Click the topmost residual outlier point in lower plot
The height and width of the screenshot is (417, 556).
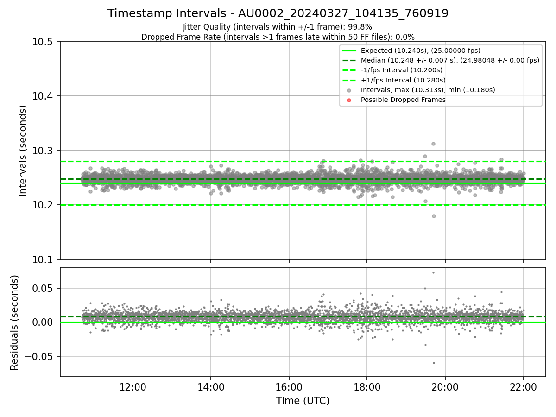pos(433,272)
